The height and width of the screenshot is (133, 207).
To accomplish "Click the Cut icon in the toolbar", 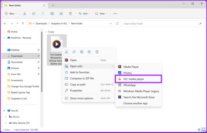I will pos(25,13).
